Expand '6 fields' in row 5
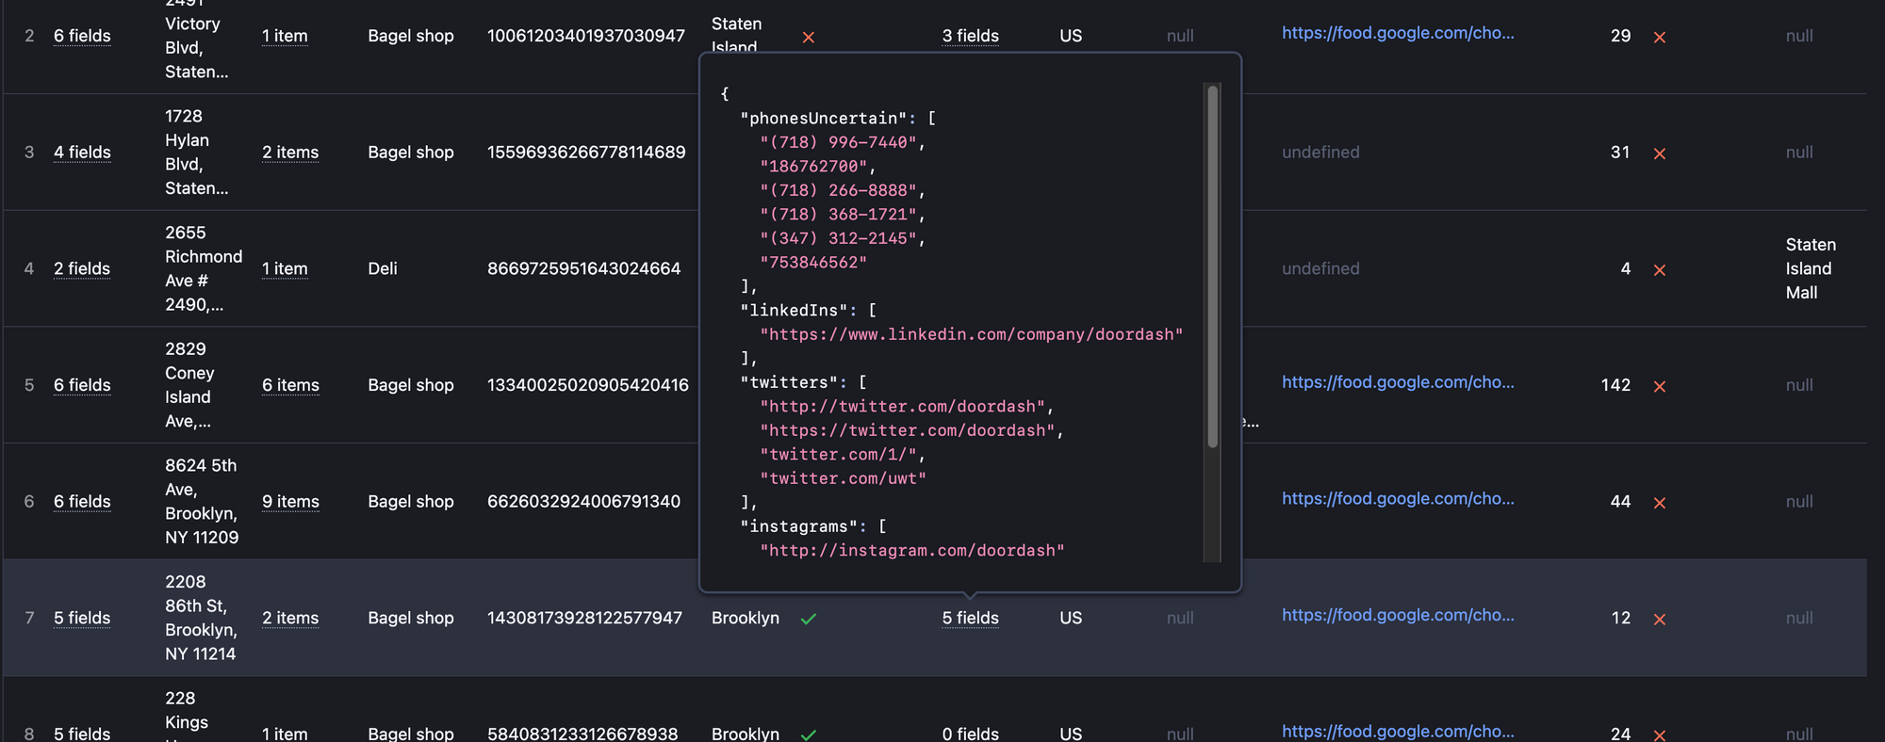The image size is (1885, 742). (x=82, y=385)
